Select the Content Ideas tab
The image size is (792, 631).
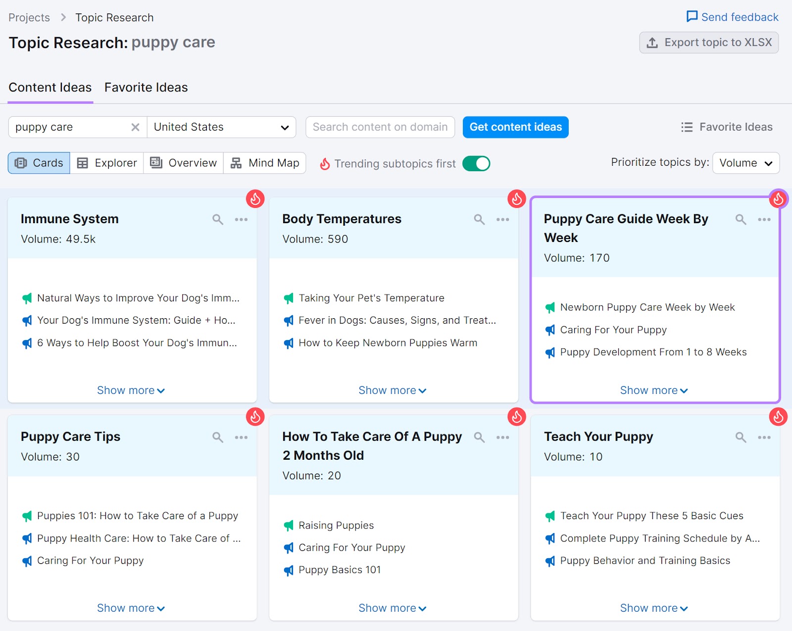point(50,87)
